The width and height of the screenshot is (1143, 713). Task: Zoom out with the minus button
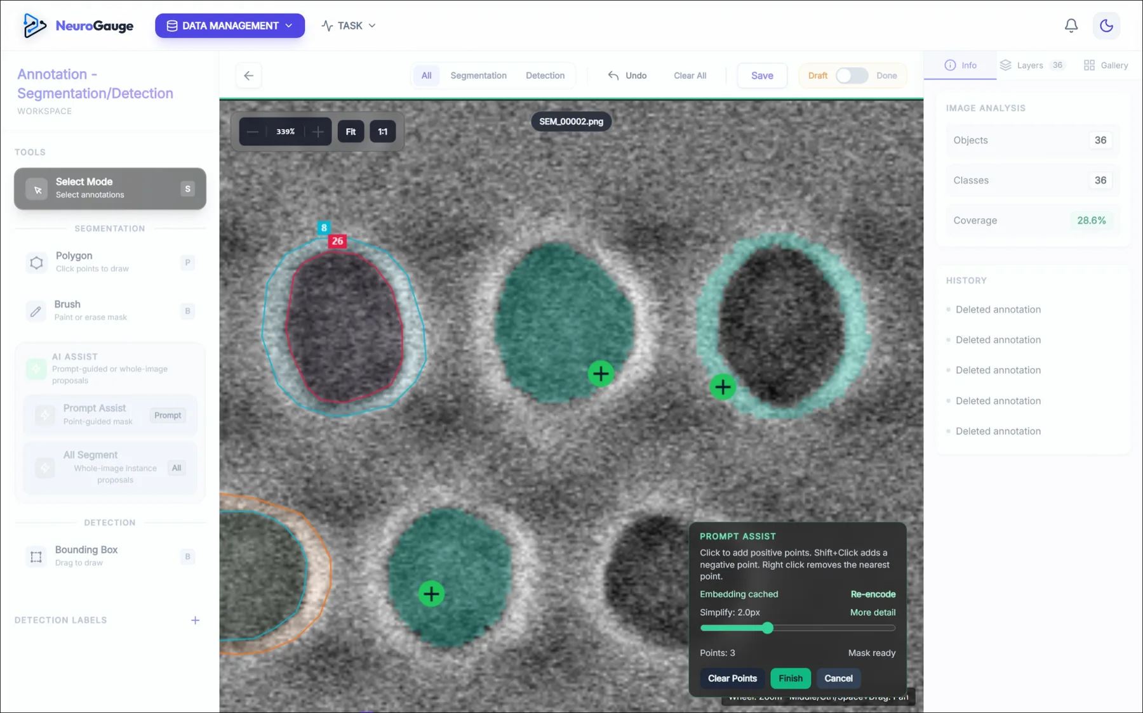(x=252, y=132)
